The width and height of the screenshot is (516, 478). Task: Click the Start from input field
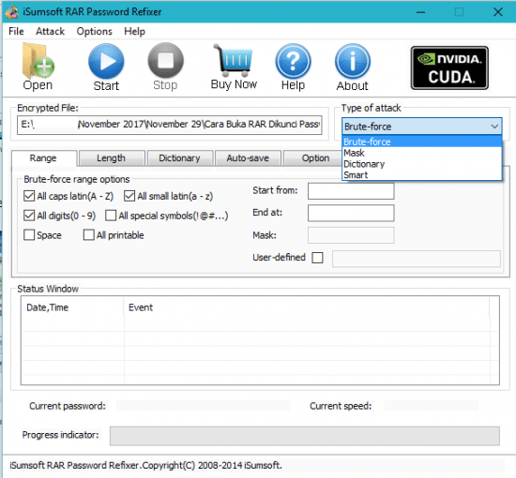click(351, 191)
